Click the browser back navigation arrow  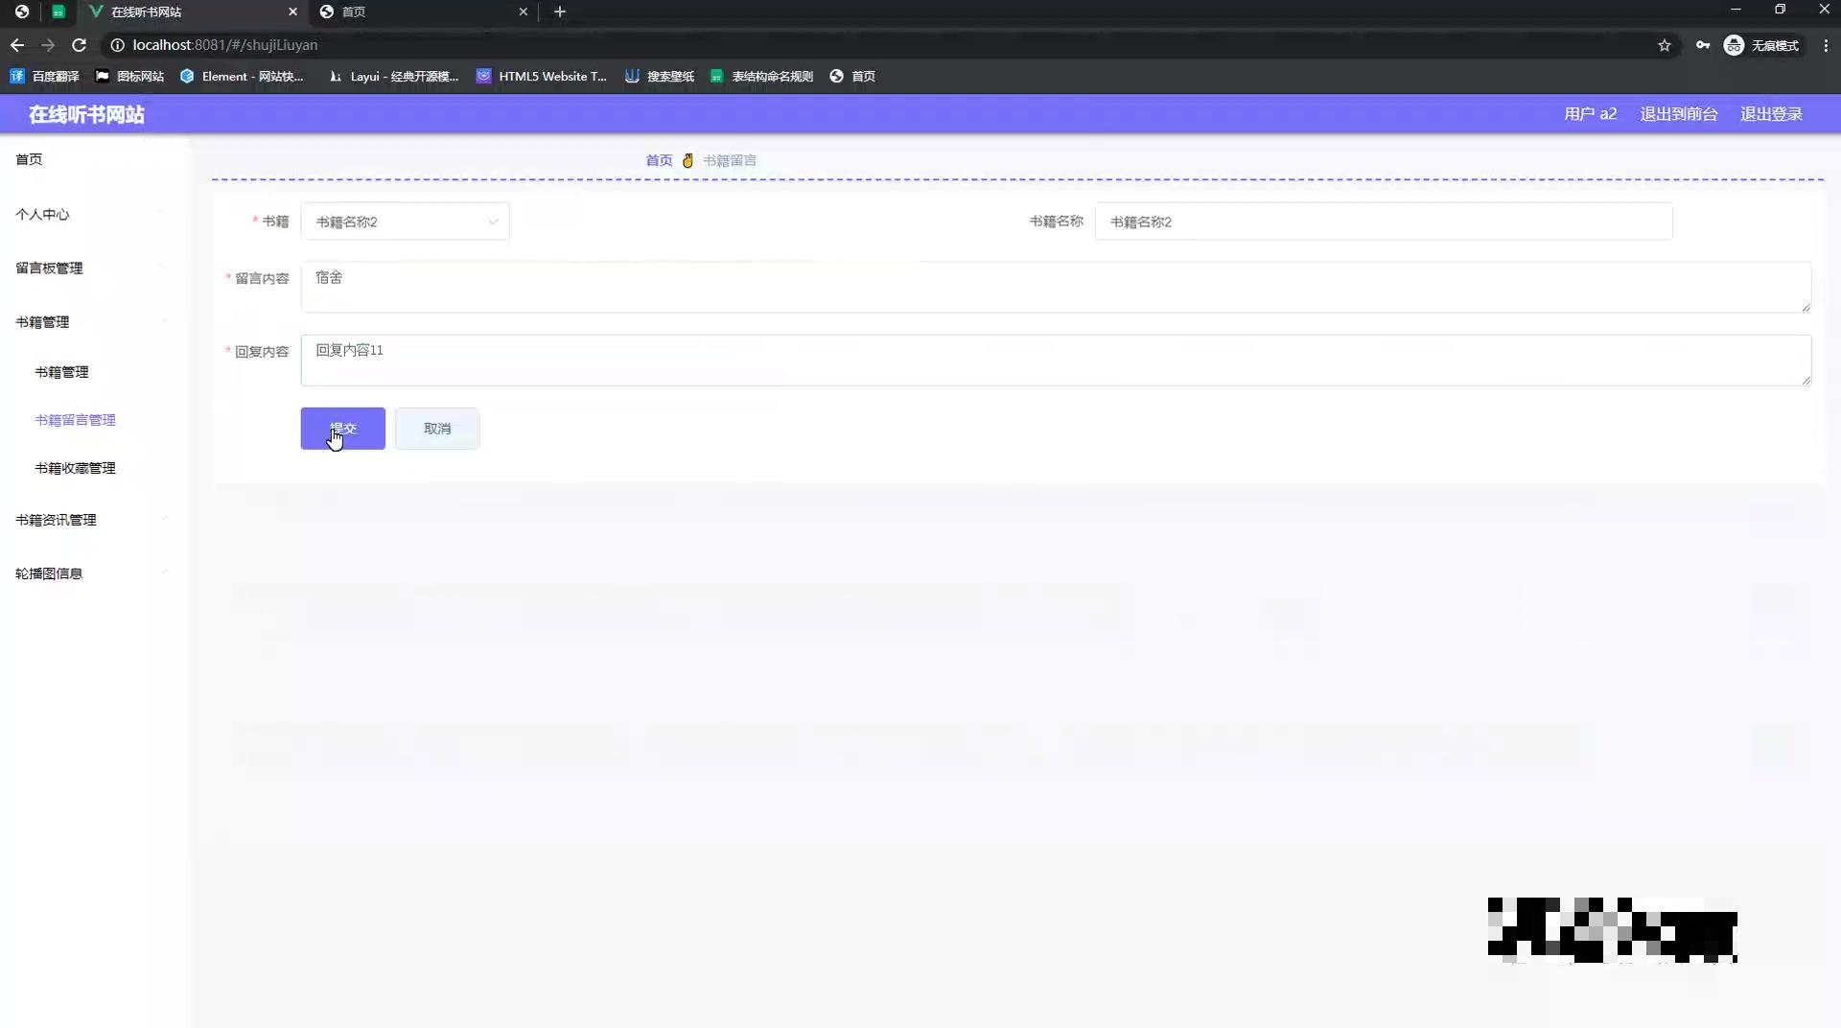point(16,45)
